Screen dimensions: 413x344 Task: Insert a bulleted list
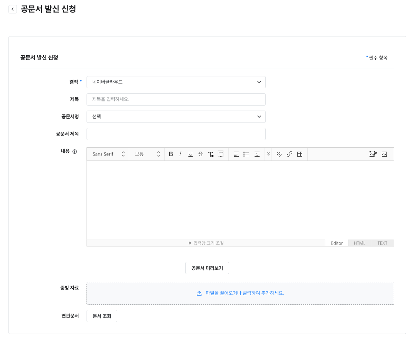(x=246, y=154)
